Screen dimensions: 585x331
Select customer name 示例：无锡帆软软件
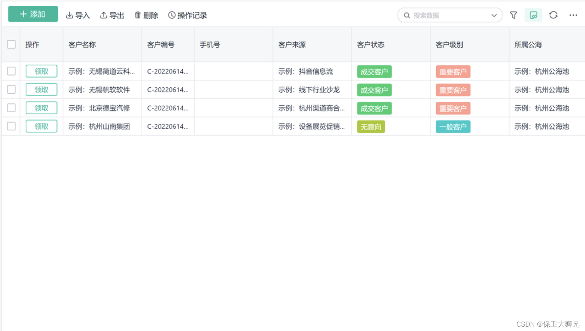[x=99, y=90]
